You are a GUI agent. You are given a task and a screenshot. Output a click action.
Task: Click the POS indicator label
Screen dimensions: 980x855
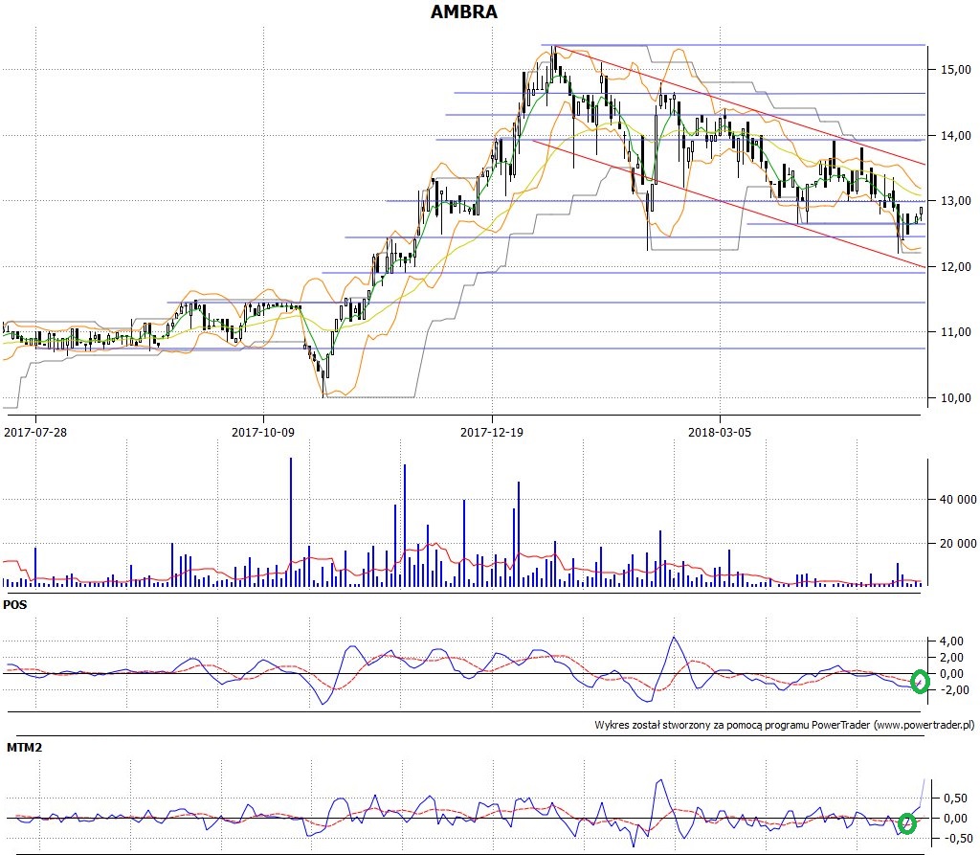click(x=15, y=605)
